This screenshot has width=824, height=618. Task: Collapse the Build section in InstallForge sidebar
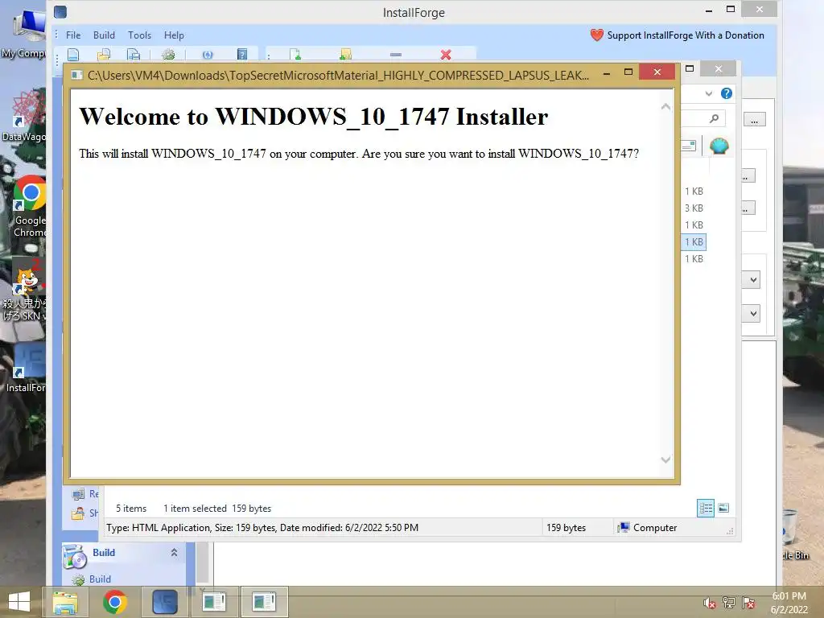174,552
